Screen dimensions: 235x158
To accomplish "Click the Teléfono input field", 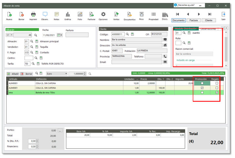I will pos(153,56).
